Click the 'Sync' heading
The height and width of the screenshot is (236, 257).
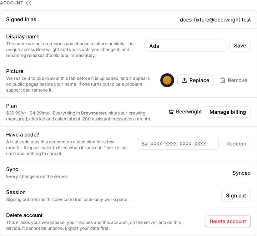click(12, 169)
